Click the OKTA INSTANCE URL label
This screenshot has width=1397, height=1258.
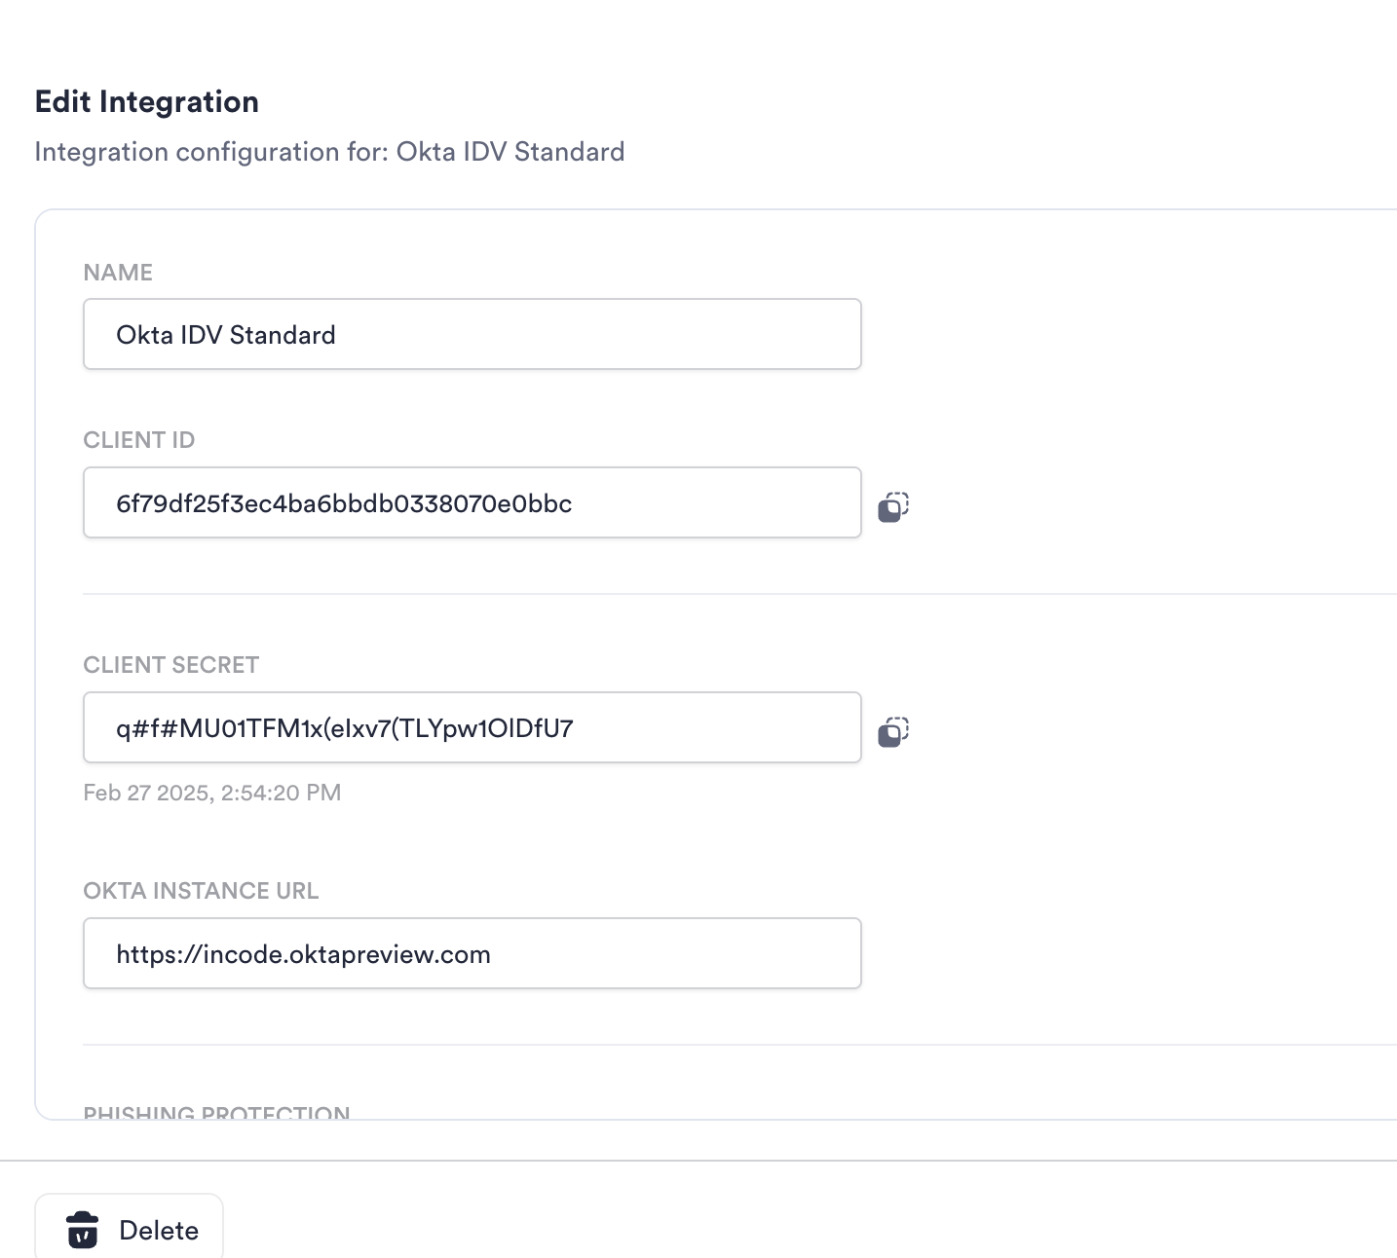click(x=201, y=891)
